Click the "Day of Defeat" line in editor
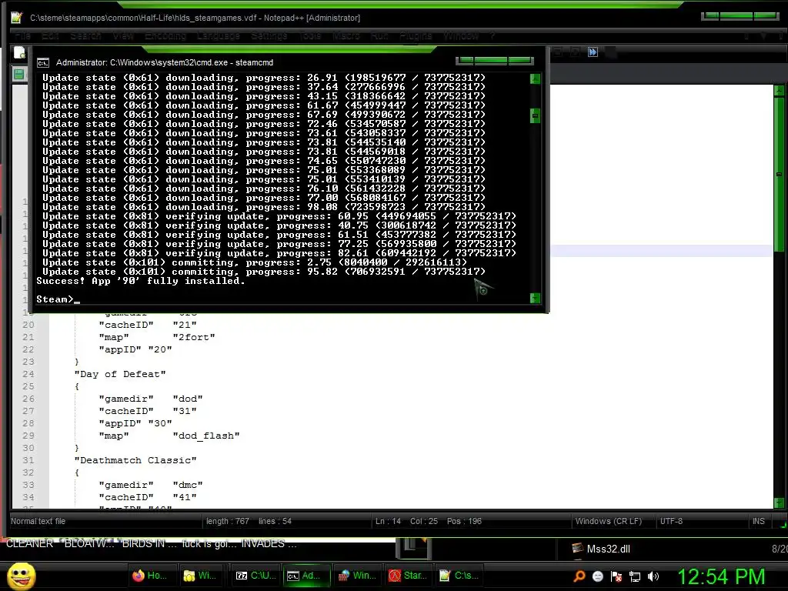788x591 pixels. 119,374
